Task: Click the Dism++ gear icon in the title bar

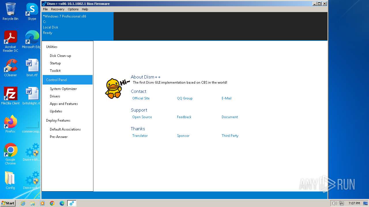Action: tap(44, 4)
